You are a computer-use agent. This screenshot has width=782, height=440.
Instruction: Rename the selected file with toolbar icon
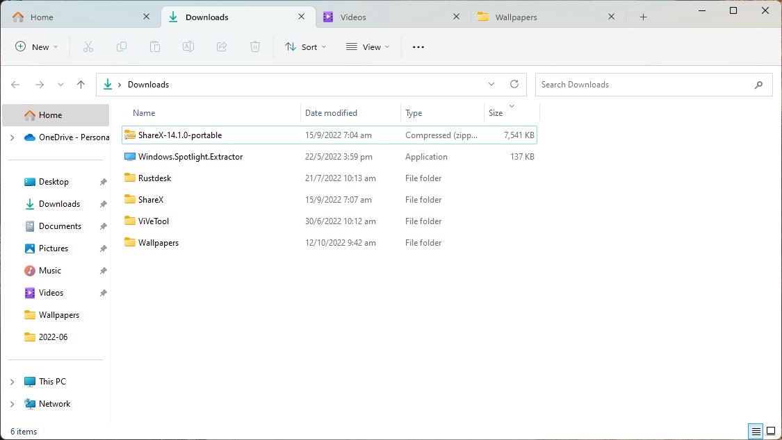(x=188, y=46)
